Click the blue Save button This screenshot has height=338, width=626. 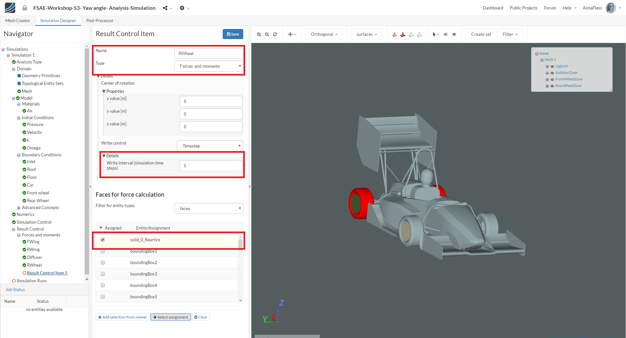(233, 34)
